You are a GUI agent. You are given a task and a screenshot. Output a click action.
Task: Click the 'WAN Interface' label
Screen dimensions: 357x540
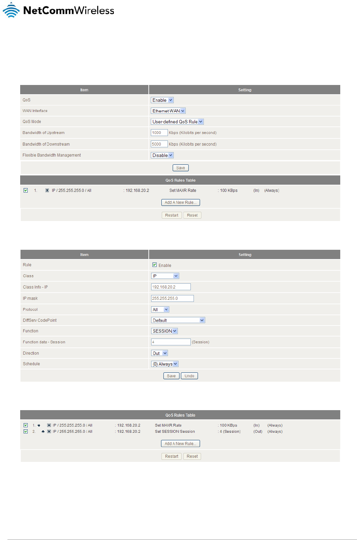pos(35,111)
